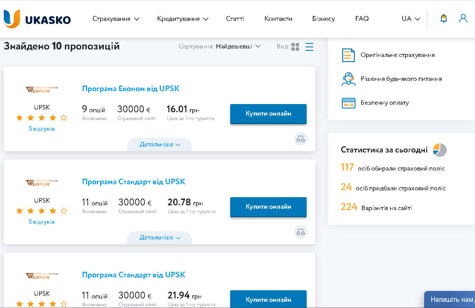Open the Напишіть нам chat widget

pos(450,299)
